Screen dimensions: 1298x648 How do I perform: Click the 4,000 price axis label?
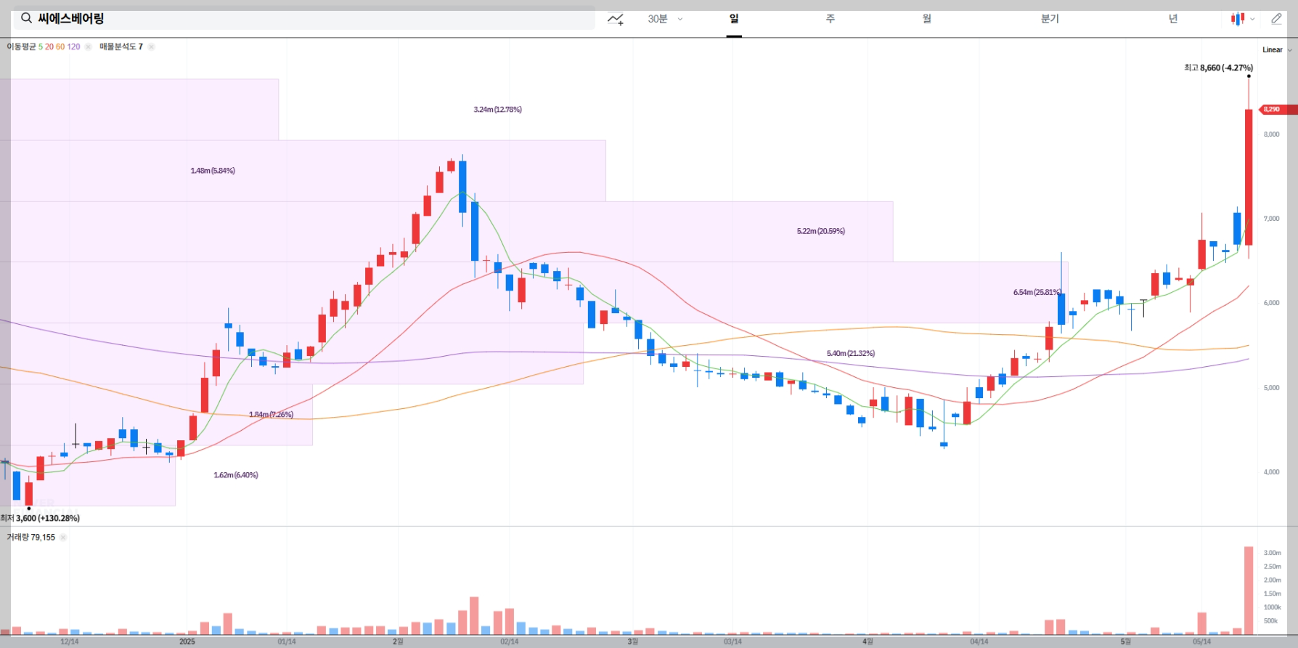[1272, 472]
